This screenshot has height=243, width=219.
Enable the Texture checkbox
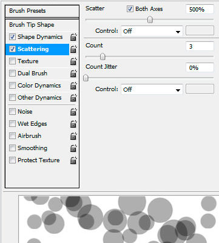tap(12, 61)
